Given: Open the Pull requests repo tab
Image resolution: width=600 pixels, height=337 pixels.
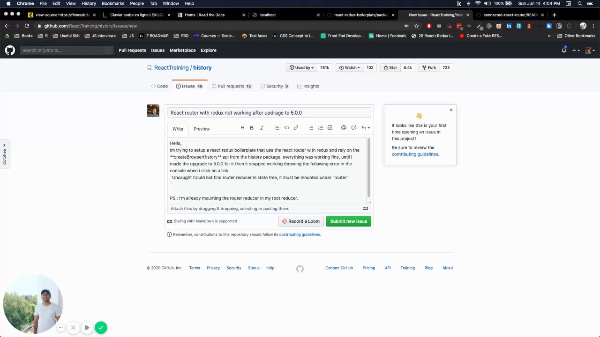Looking at the screenshot, I should (x=232, y=86).
